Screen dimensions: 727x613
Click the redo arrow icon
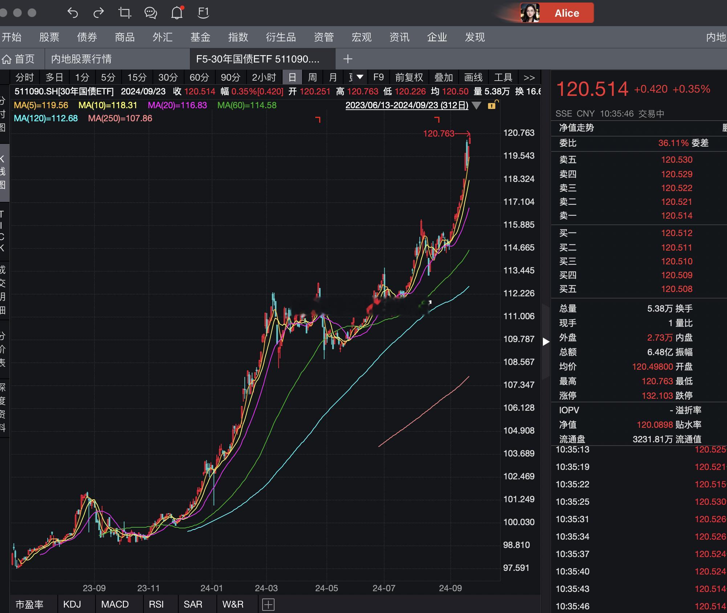coord(98,13)
